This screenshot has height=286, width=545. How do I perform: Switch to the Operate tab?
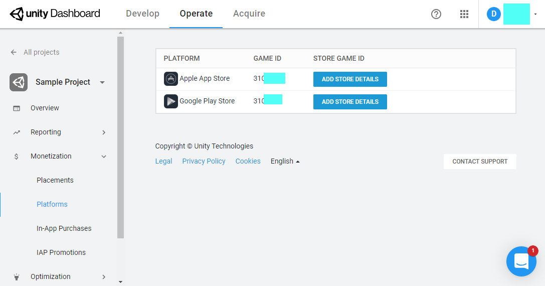coord(196,14)
